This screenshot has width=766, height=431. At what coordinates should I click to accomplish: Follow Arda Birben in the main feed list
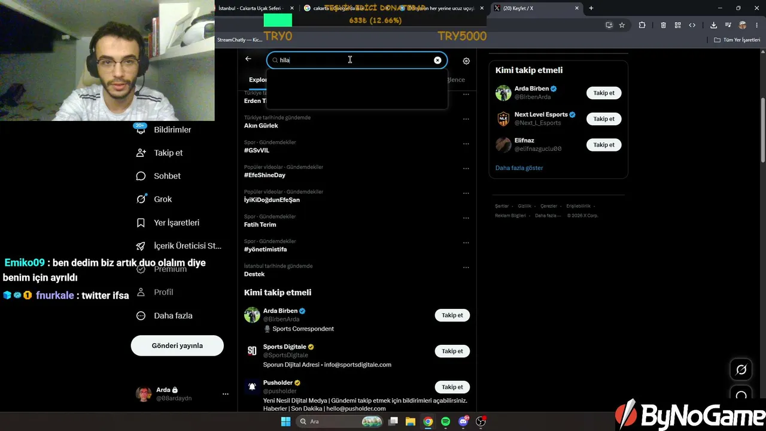click(452, 315)
